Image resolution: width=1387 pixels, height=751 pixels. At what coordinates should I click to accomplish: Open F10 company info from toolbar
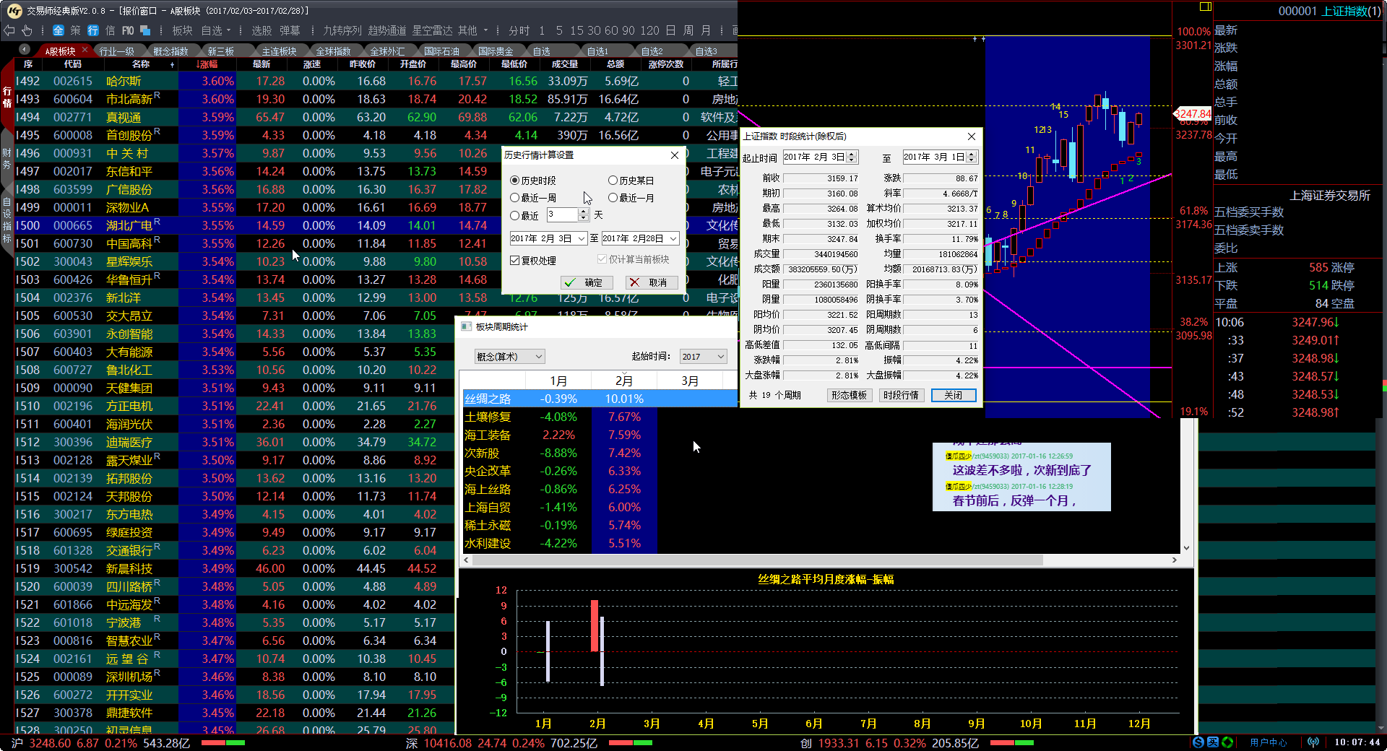pos(128,30)
